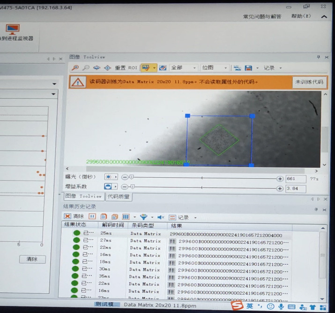Select the top-left blue ROI handle
The image size is (335, 313).
point(187,116)
